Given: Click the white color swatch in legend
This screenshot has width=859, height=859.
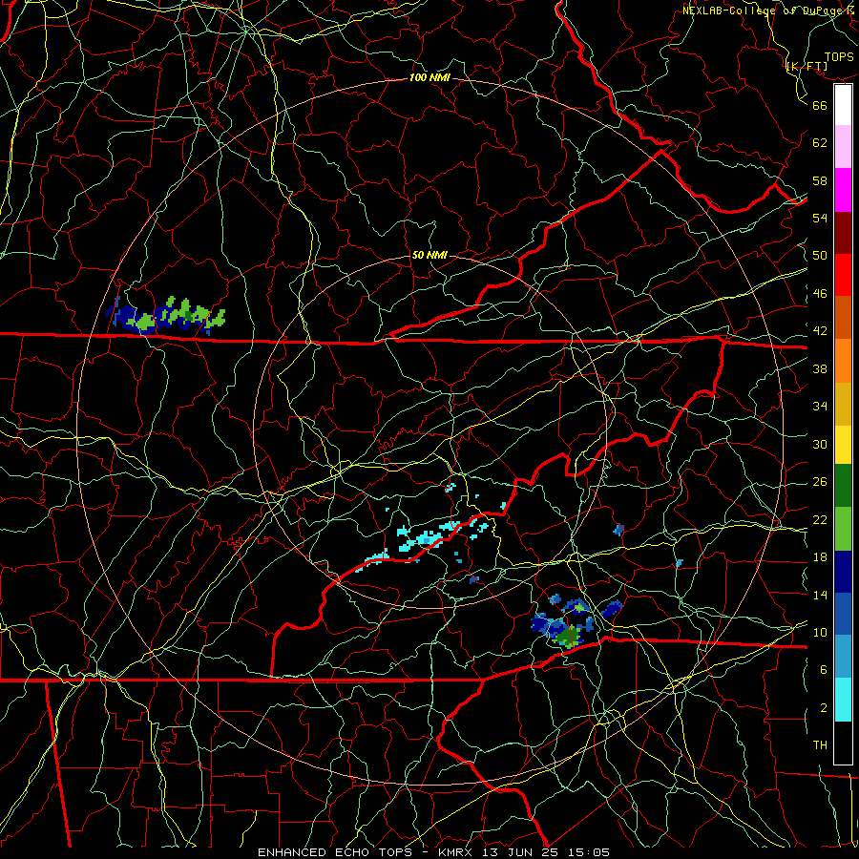Looking at the screenshot, I should coord(843,105).
